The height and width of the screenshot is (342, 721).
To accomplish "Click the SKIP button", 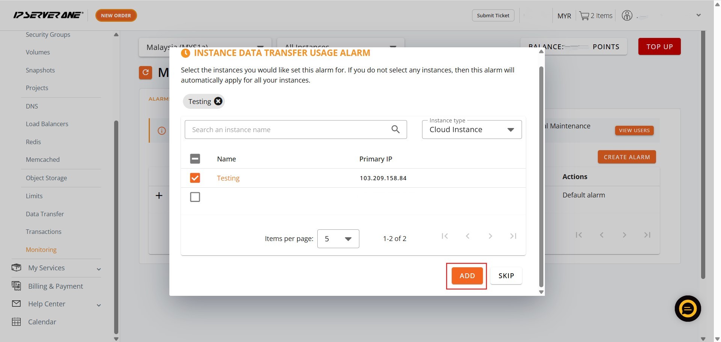I will [506, 276].
